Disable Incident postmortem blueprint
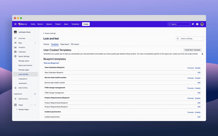 tap(198, 112)
